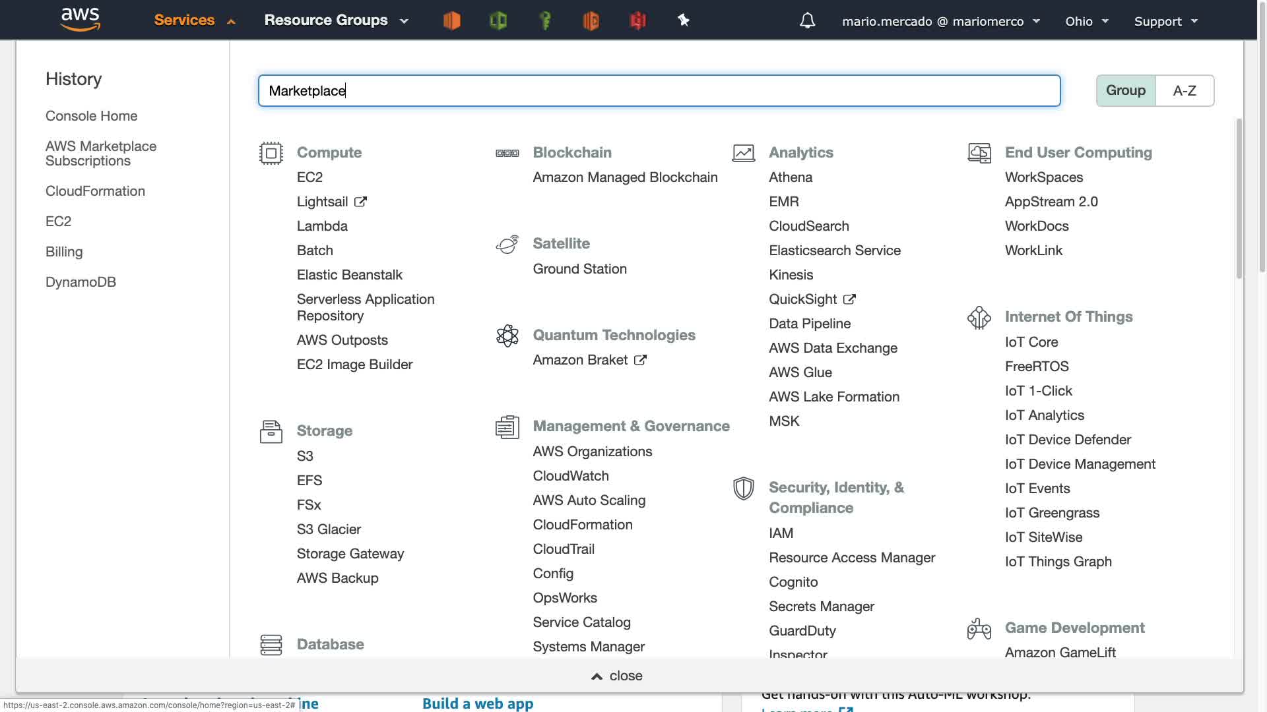Open AWS Marketplace Subscriptions from History
Image resolution: width=1267 pixels, height=712 pixels.
[100, 154]
